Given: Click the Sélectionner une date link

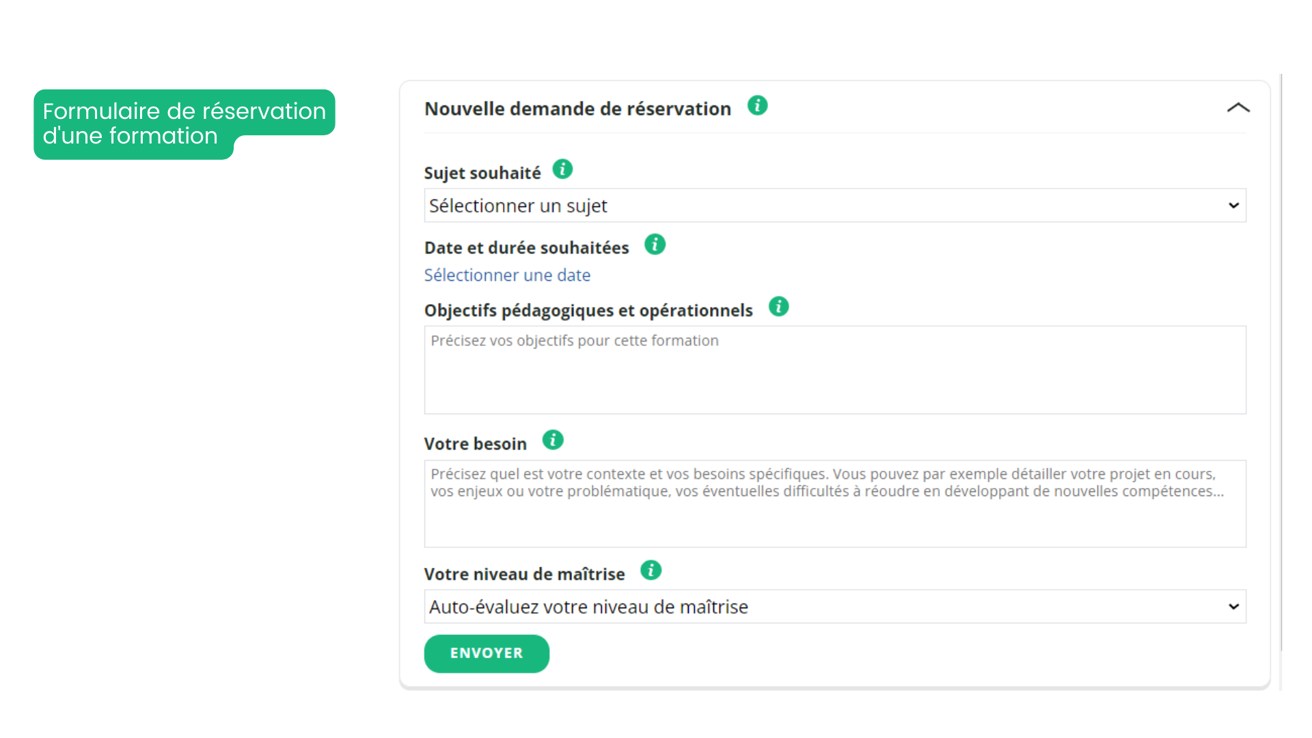Looking at the screenshot, I should [507, 275].
